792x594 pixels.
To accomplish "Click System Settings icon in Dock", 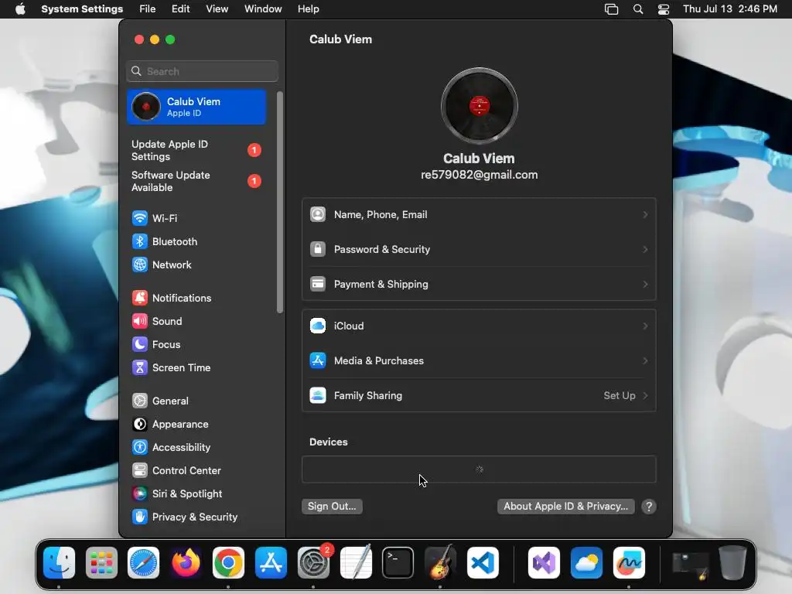I will coord(313,562).
